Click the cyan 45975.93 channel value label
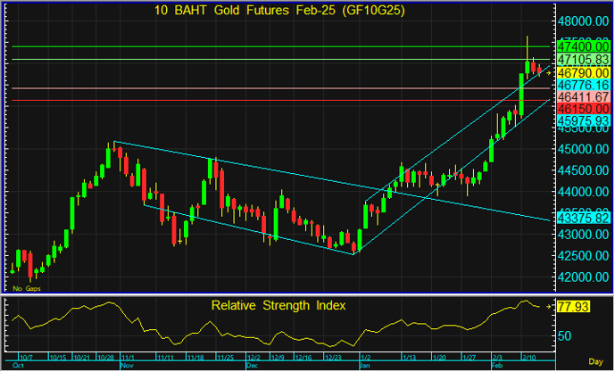Viewport: 615px width, 372px height. 582,120
